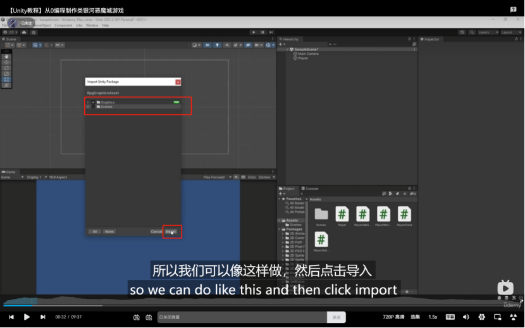Switch to the Console tab
525x328 pixels.
[310, 188]
